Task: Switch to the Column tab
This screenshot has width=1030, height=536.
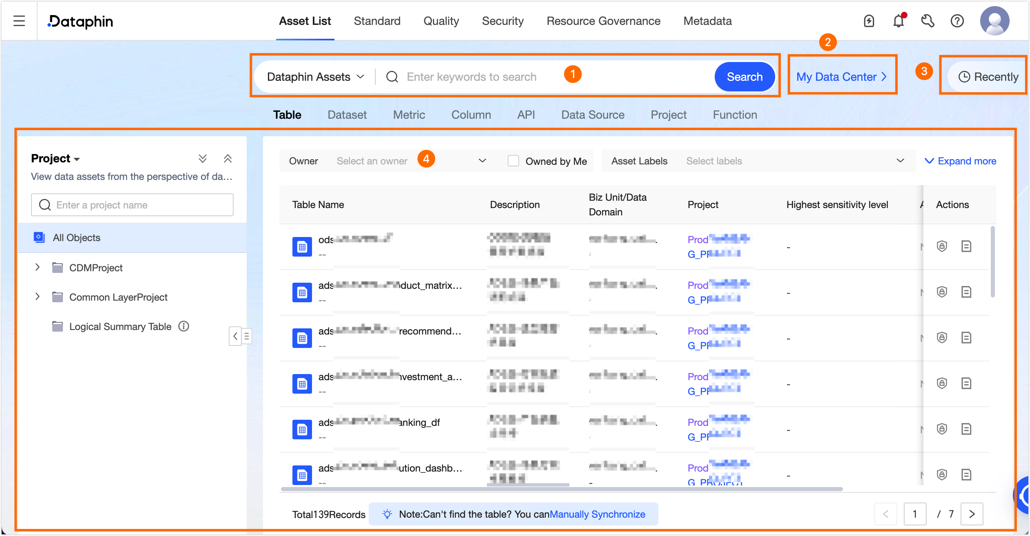Action: tap(471, 115)
